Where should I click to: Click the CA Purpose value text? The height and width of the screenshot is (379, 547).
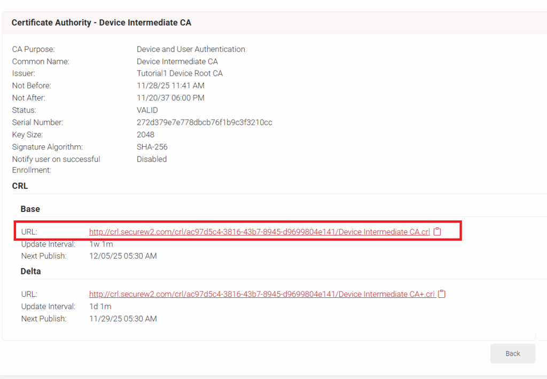pyautogui.click(x=191, y=49)
